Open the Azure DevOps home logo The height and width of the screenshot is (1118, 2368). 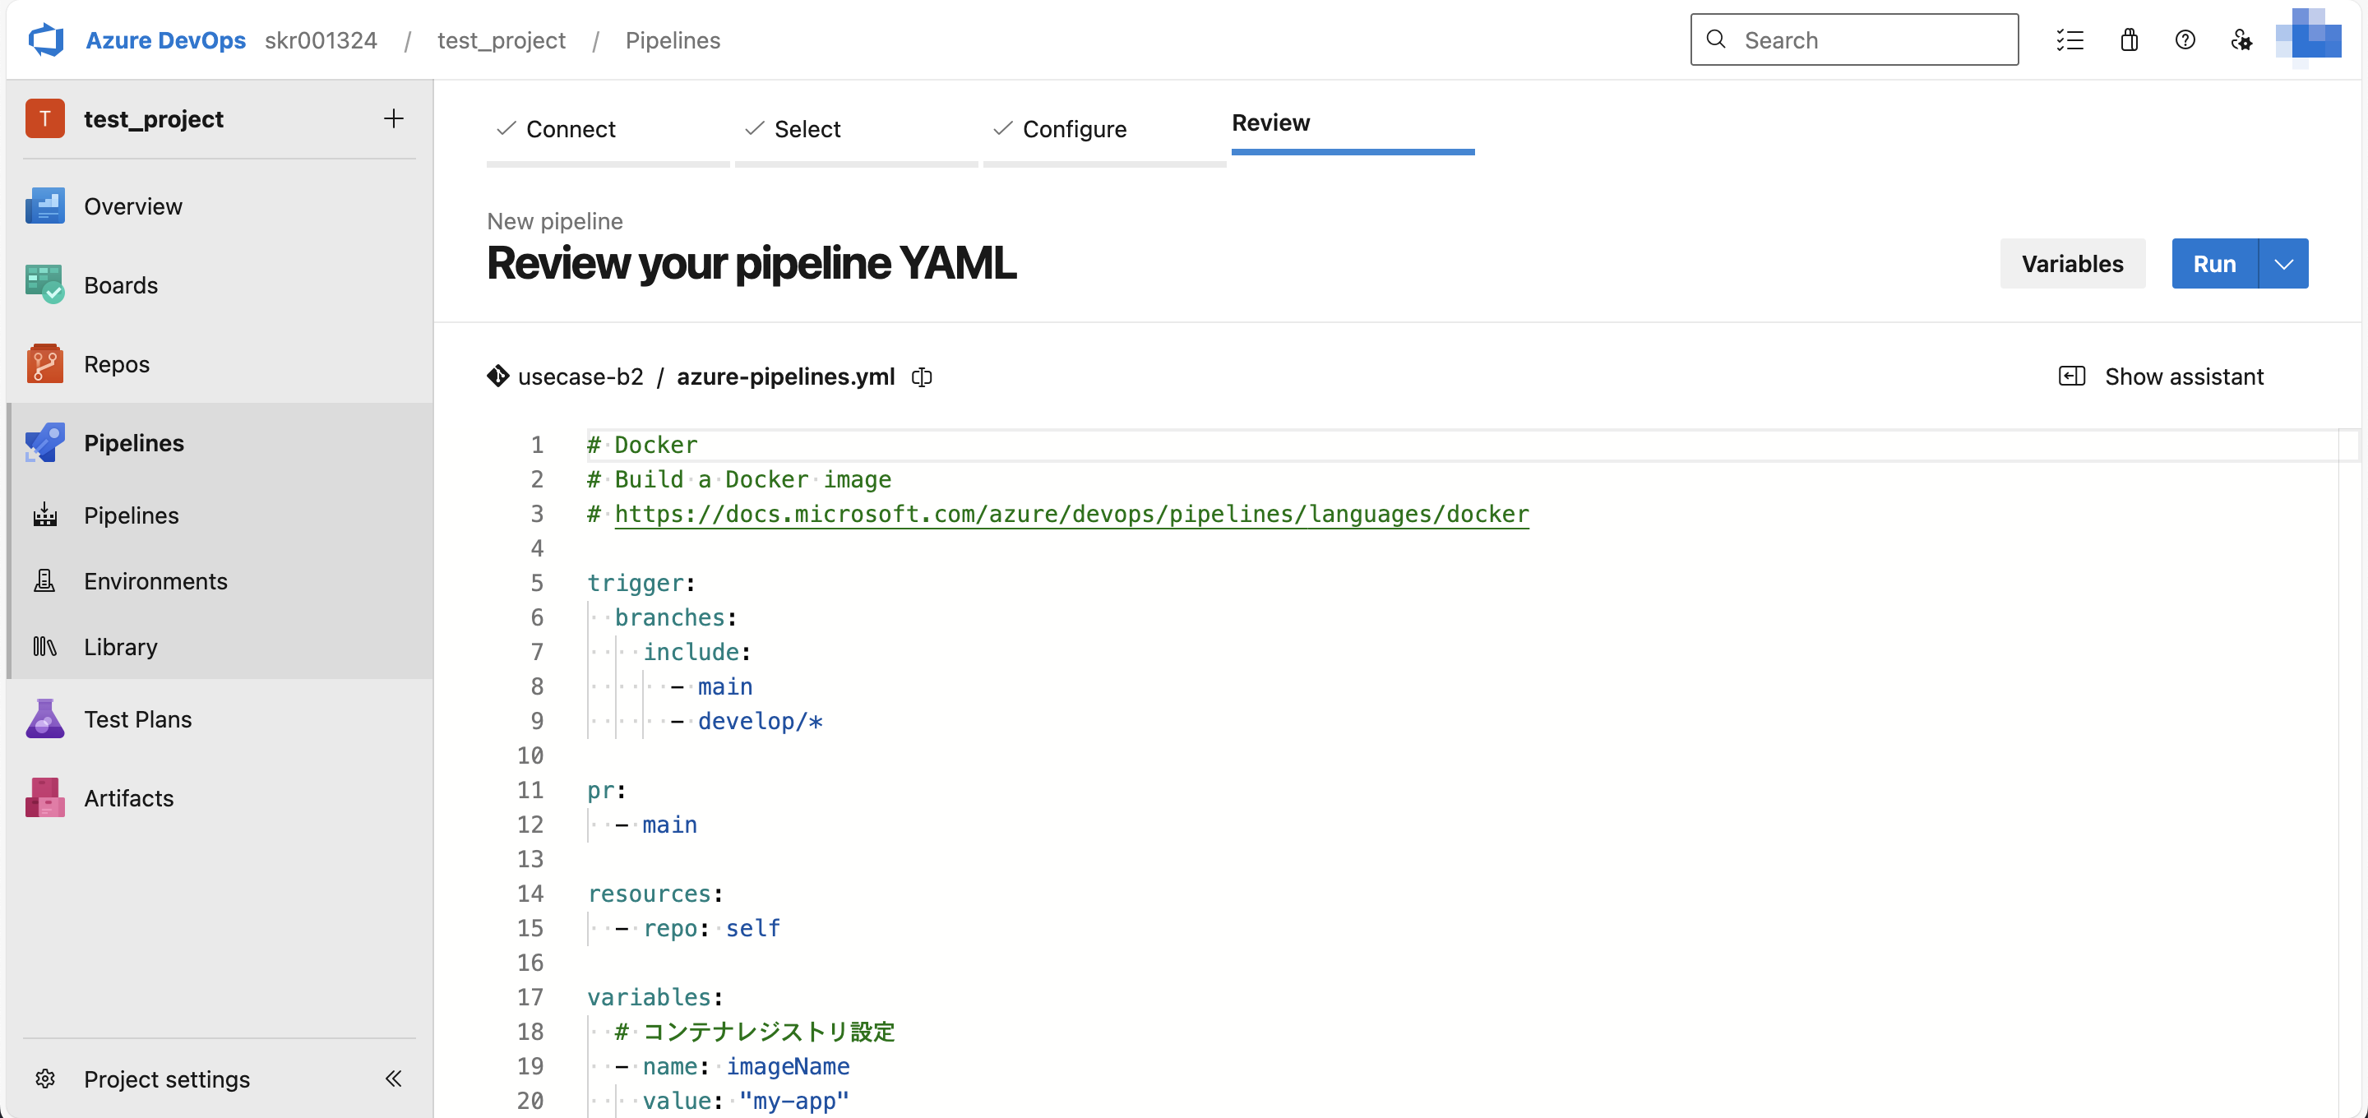click(x=45, y=39)
